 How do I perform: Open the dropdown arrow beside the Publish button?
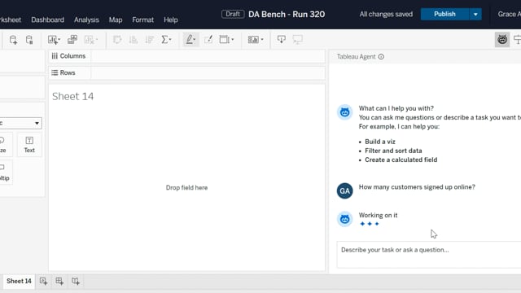point(475,15)
